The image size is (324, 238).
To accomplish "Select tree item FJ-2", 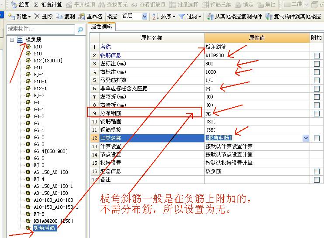I will 39,95.
